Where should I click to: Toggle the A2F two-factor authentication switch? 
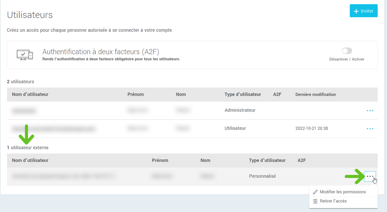(x=347, y=51)
